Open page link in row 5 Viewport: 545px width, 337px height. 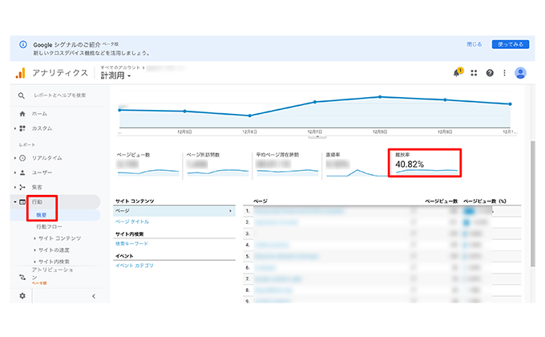[286, 256]
